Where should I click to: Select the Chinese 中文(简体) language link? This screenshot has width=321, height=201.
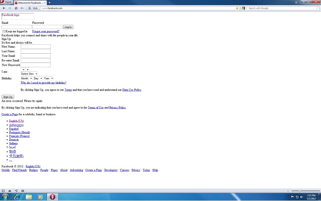16,156
